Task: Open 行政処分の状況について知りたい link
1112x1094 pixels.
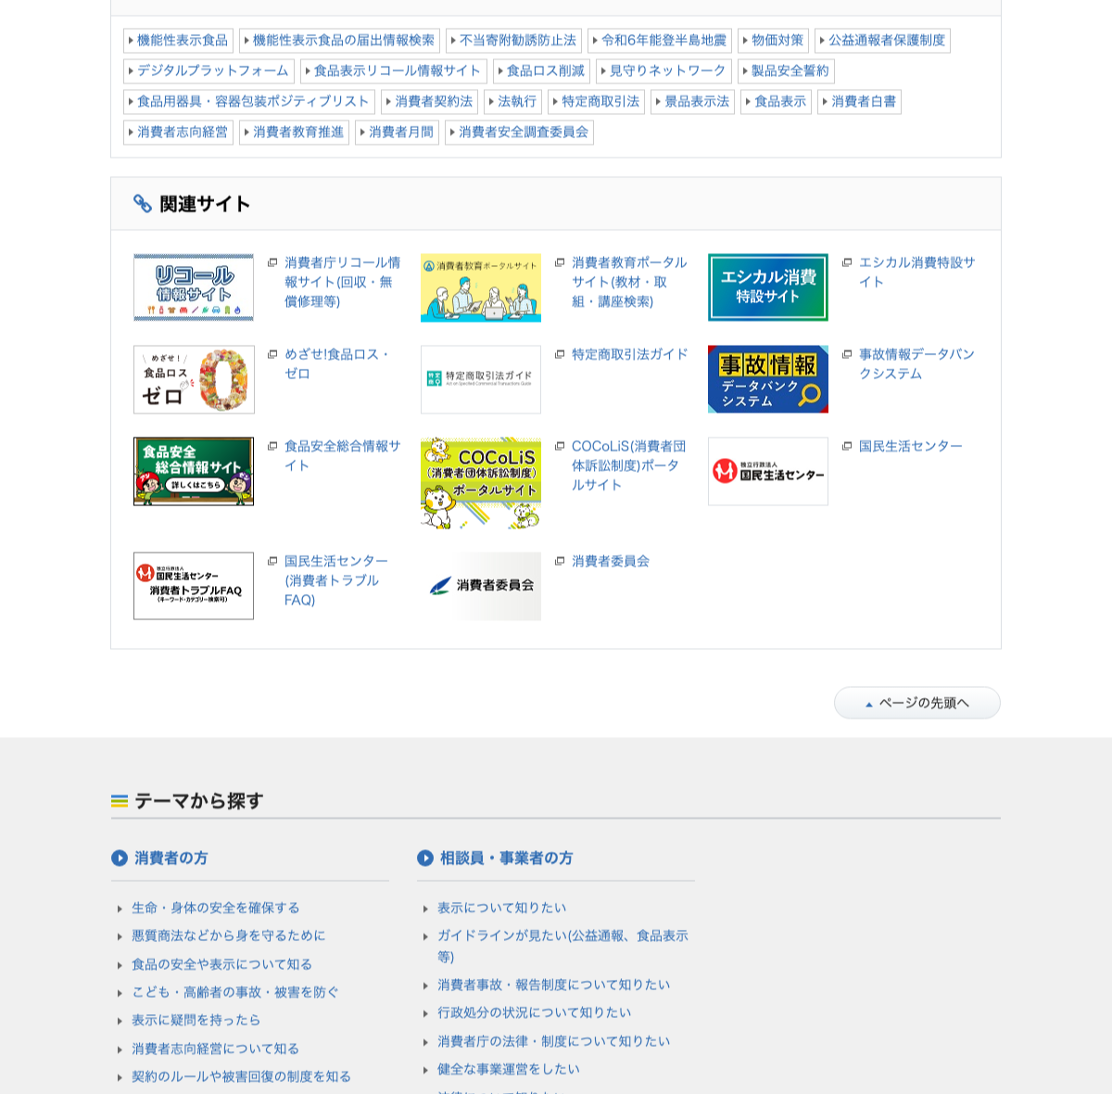Action: (x=535, y=1012)
